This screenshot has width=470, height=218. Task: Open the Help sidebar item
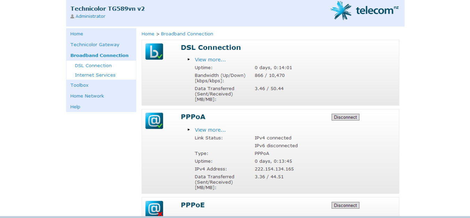[75, 107]
